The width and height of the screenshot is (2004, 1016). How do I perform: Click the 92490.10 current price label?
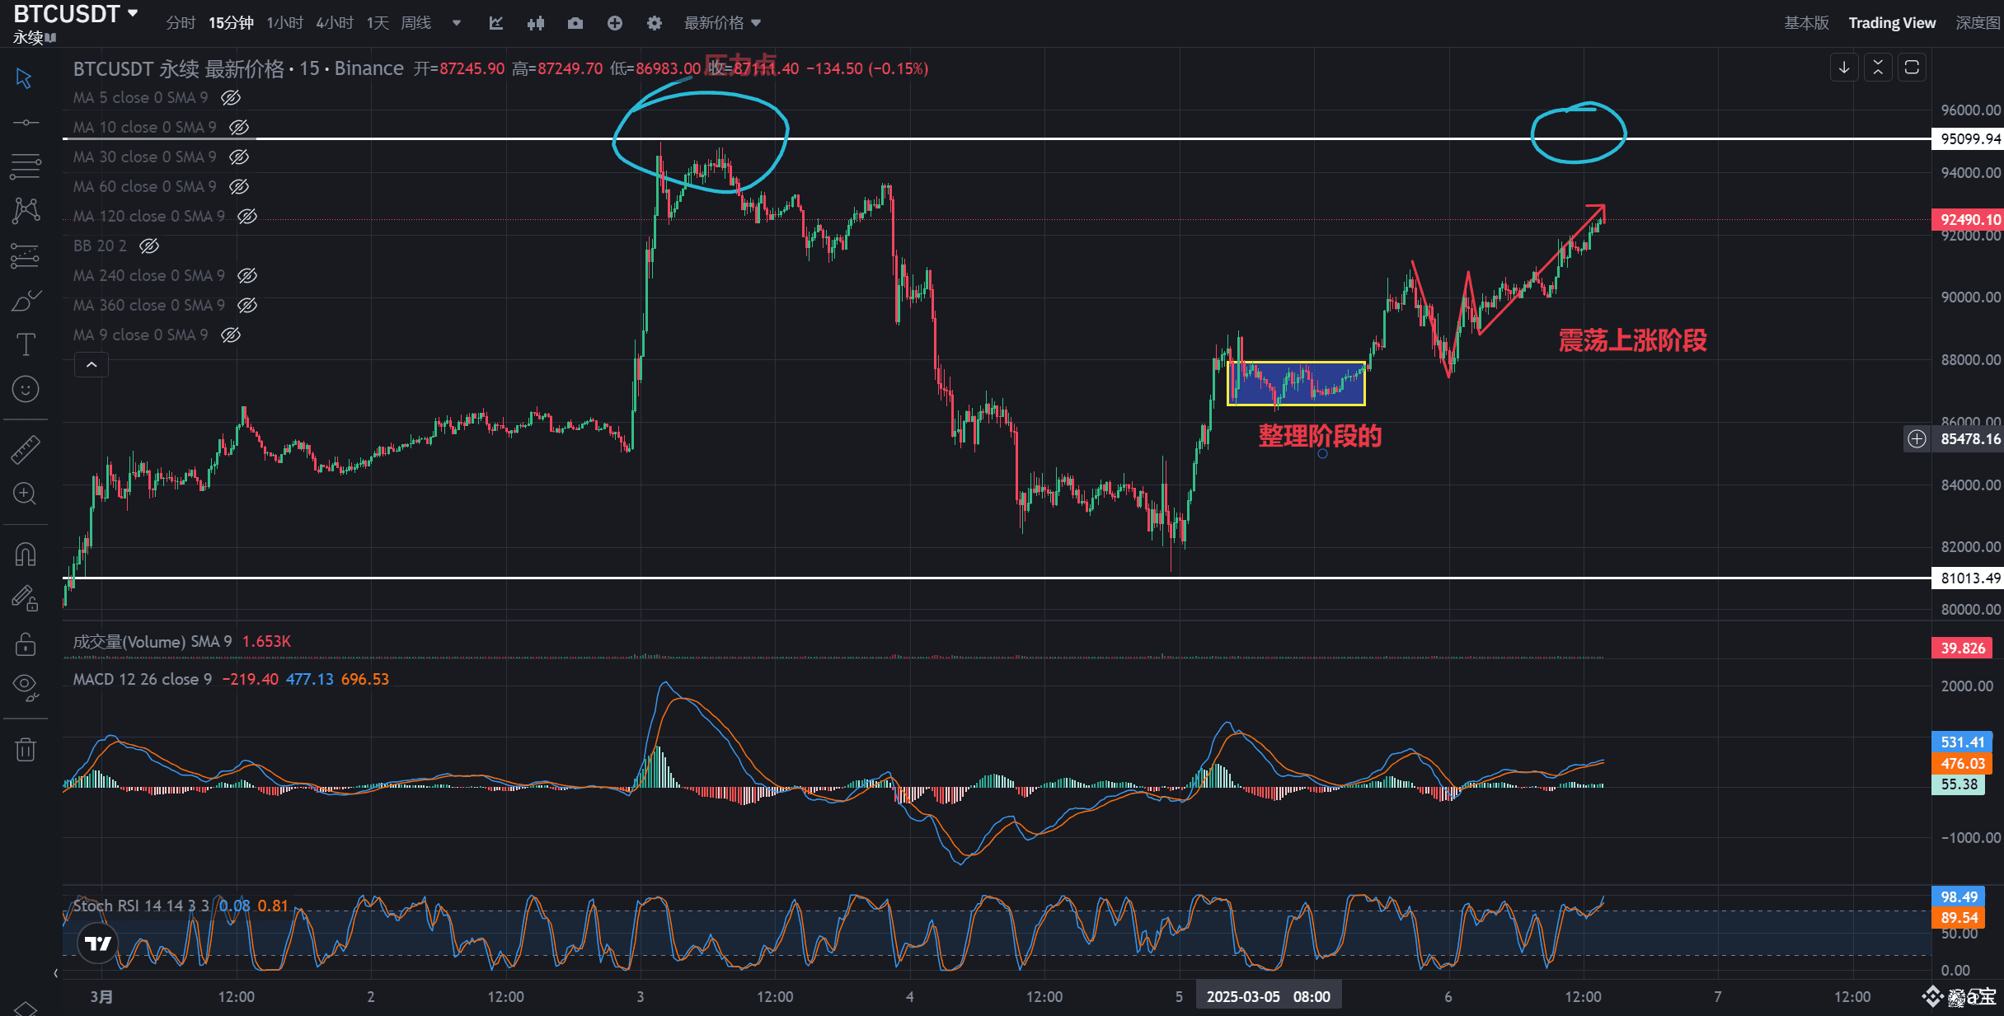pos(1969,219)
